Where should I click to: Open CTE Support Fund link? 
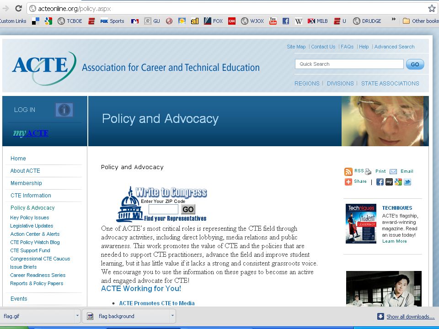tap(30, 250)
